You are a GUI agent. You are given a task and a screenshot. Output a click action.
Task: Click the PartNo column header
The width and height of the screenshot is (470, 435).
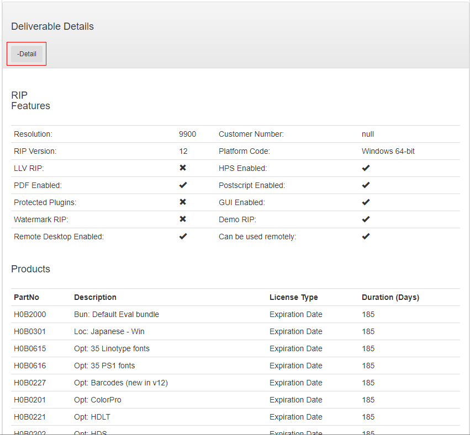[x=27, y=297]
